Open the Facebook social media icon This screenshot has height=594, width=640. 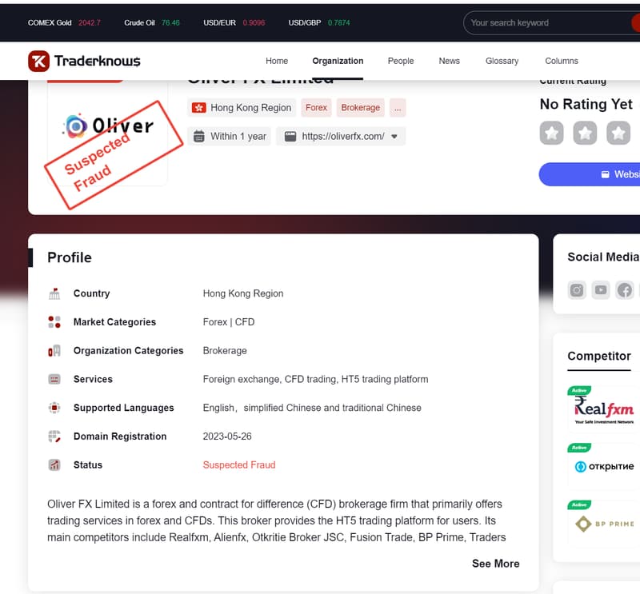(625, 290)
